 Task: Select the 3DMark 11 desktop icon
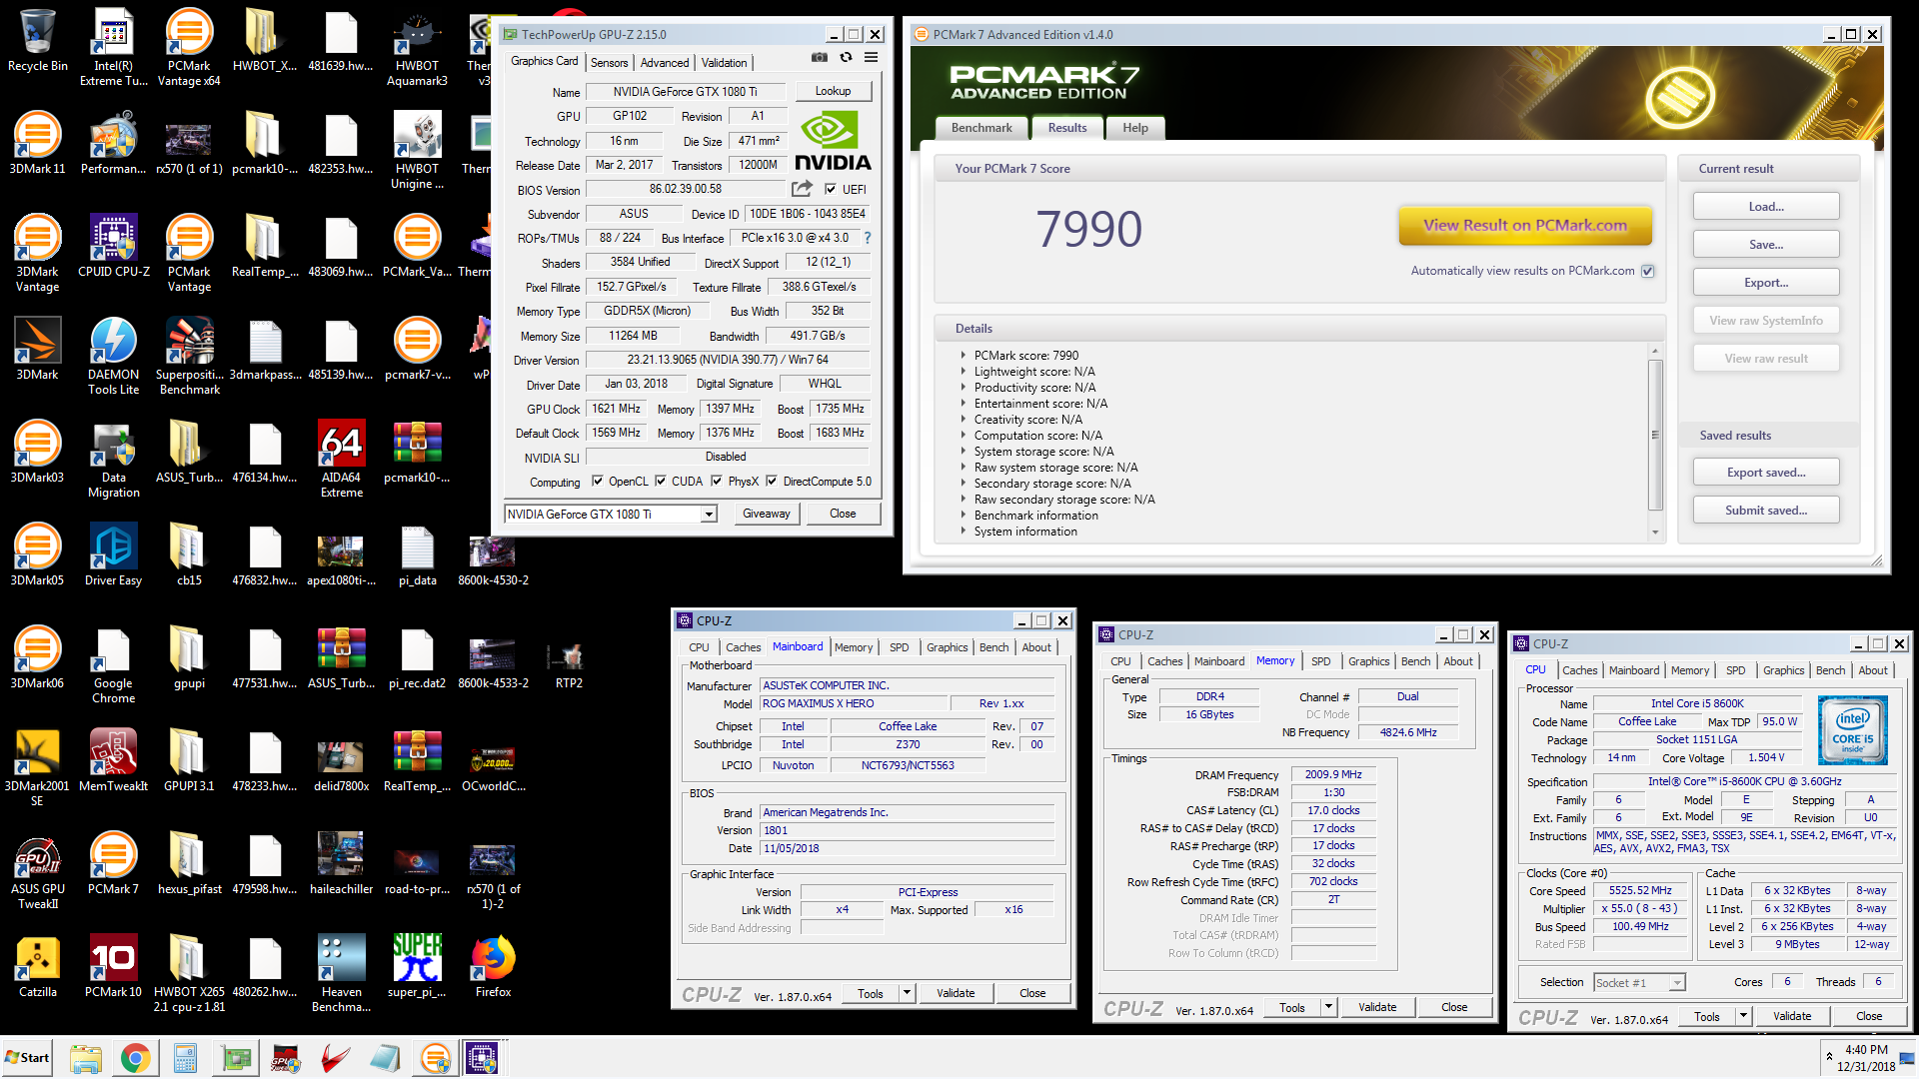click(x=38, y=145)
